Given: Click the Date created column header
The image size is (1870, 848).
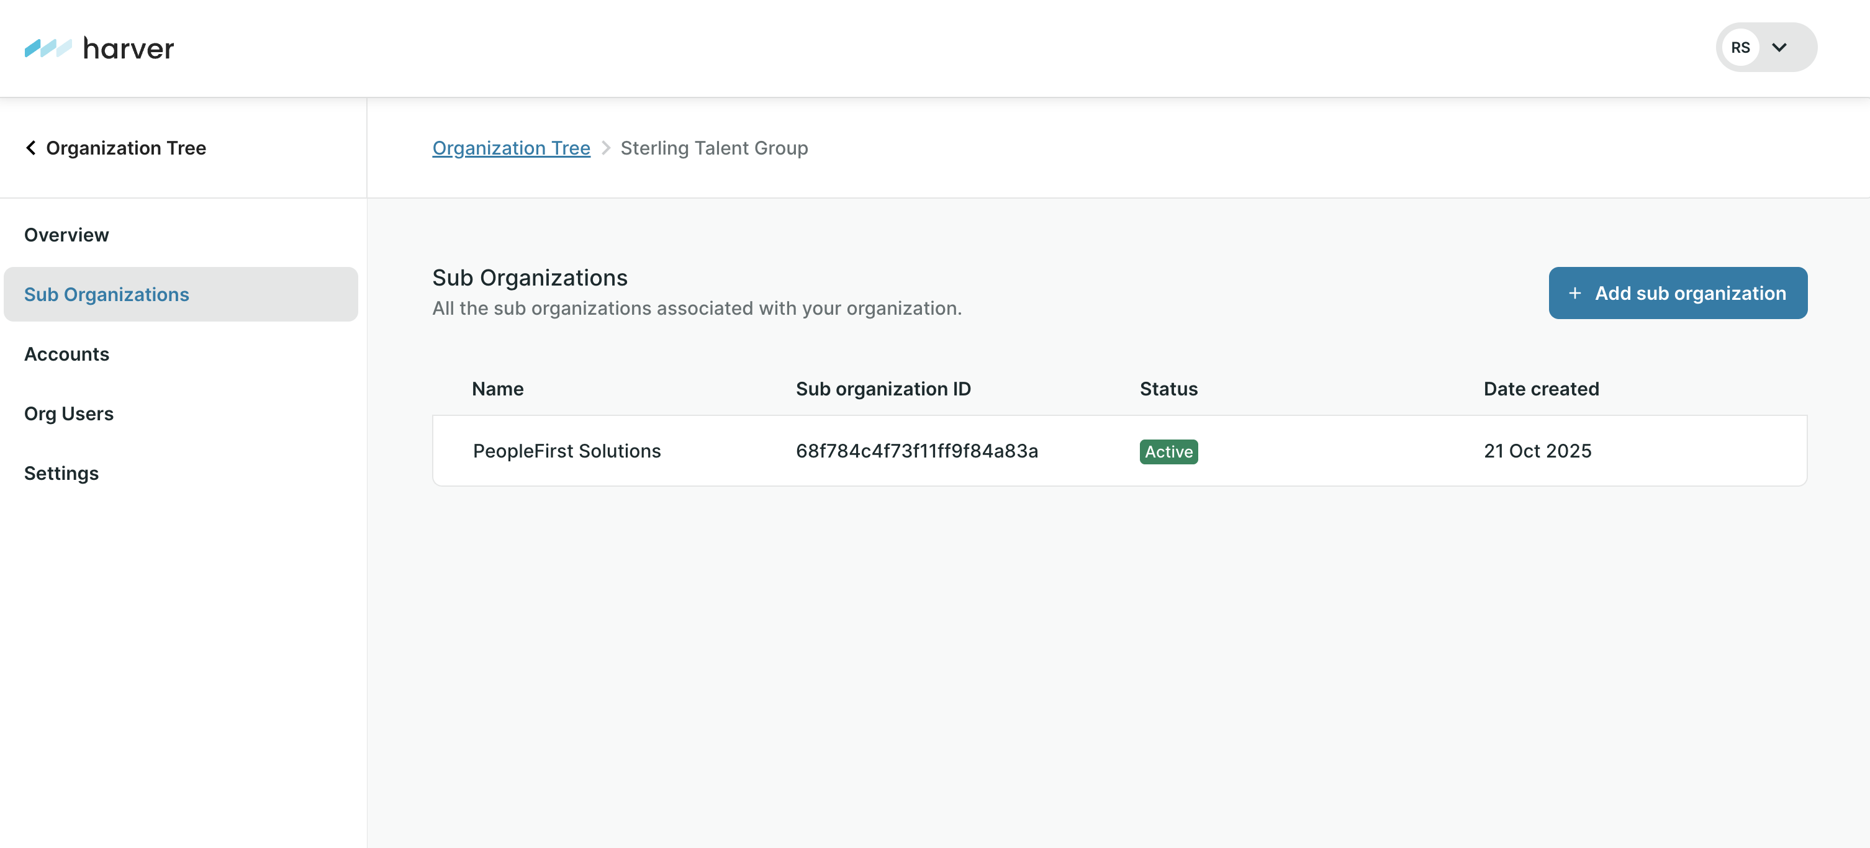Looking at the screenshot, I should (x=1541, y=389).
